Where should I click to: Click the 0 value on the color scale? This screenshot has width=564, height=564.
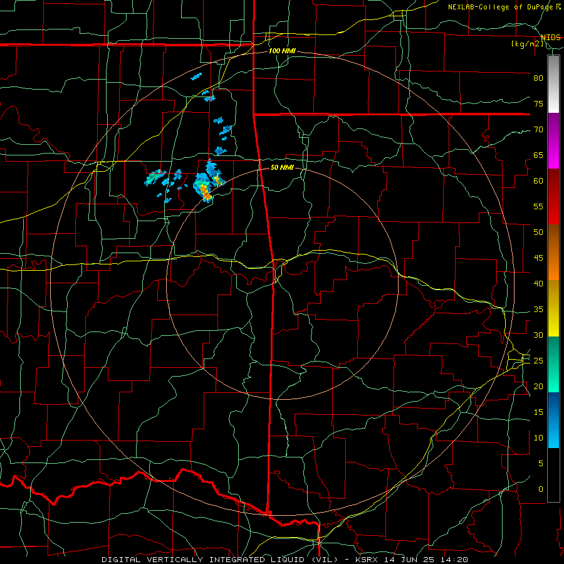point(541,489)
